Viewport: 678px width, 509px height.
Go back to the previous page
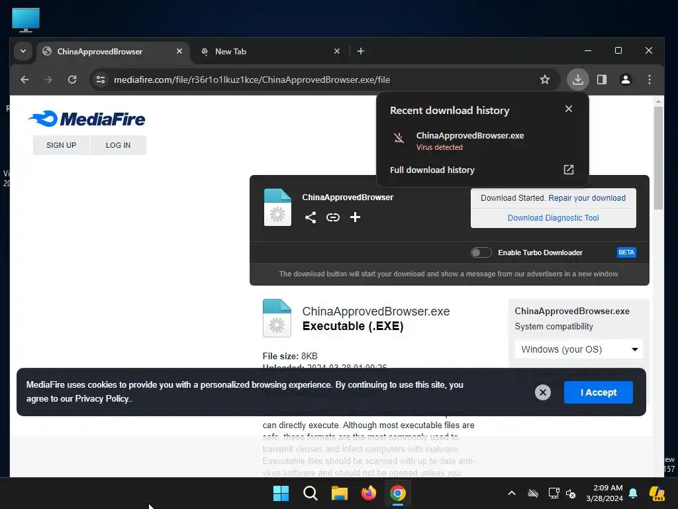point(24,80)
